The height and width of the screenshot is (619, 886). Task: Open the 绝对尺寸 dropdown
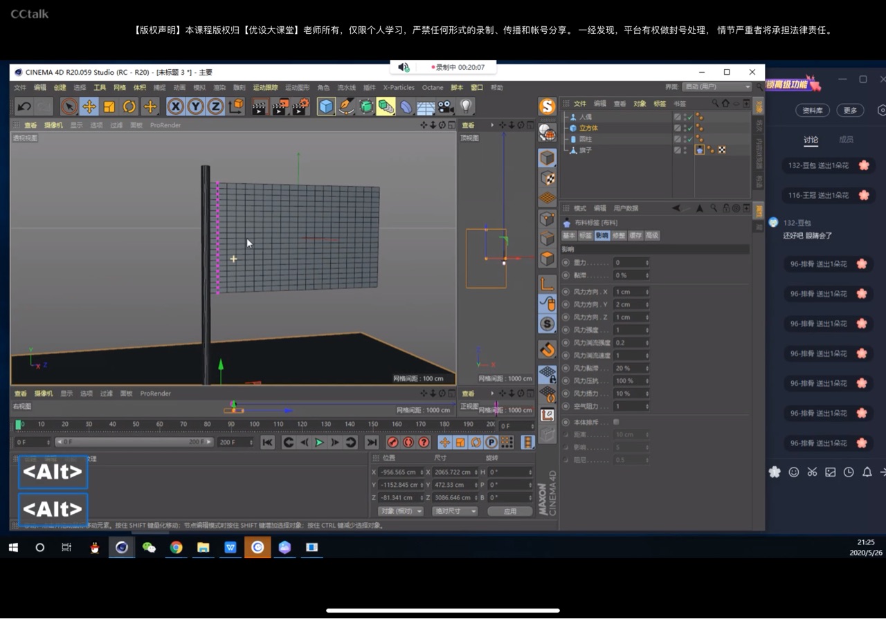pyautogui.click(x=455, y=511)
